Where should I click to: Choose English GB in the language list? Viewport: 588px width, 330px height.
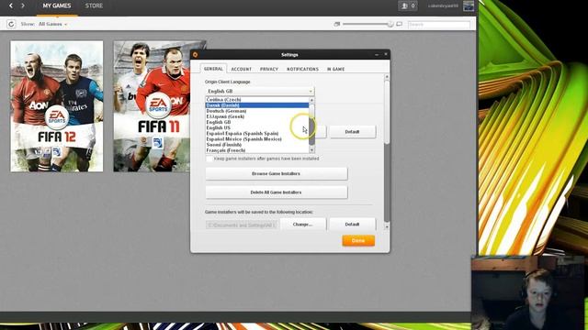257,122
